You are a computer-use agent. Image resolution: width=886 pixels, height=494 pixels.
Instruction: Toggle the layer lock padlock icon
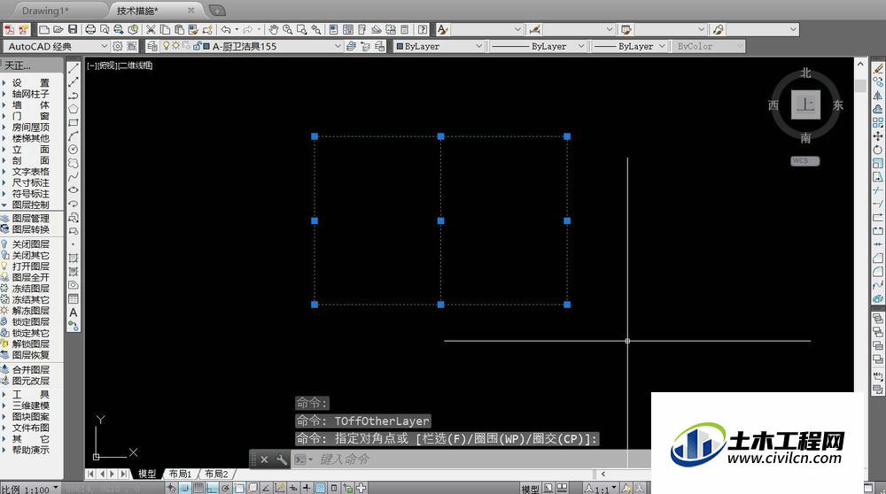pyautogui.click(x=197, y=46)
